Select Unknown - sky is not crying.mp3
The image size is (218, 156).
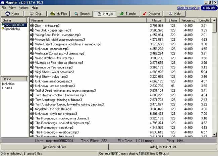[x=56, y=114]
